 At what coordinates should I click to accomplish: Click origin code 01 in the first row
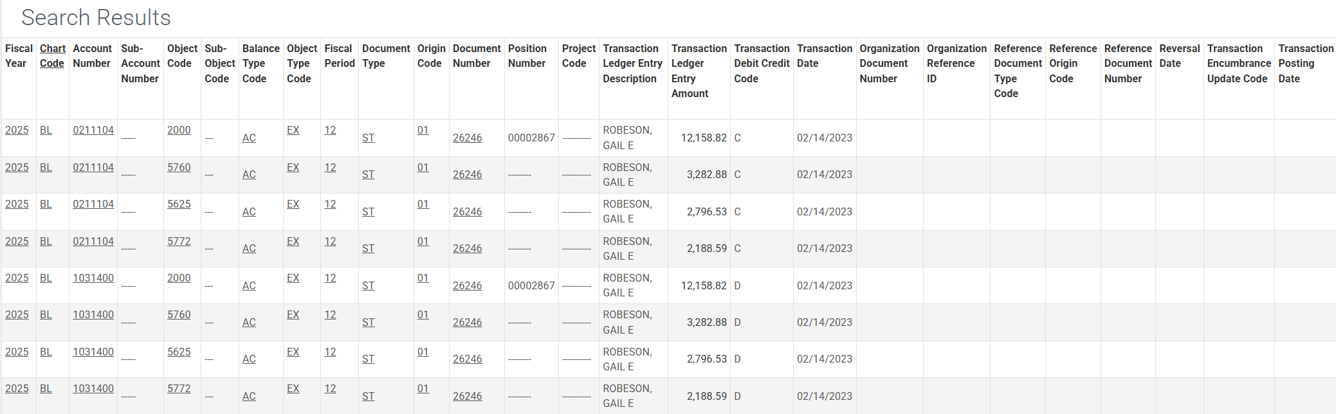click(423, 130)
